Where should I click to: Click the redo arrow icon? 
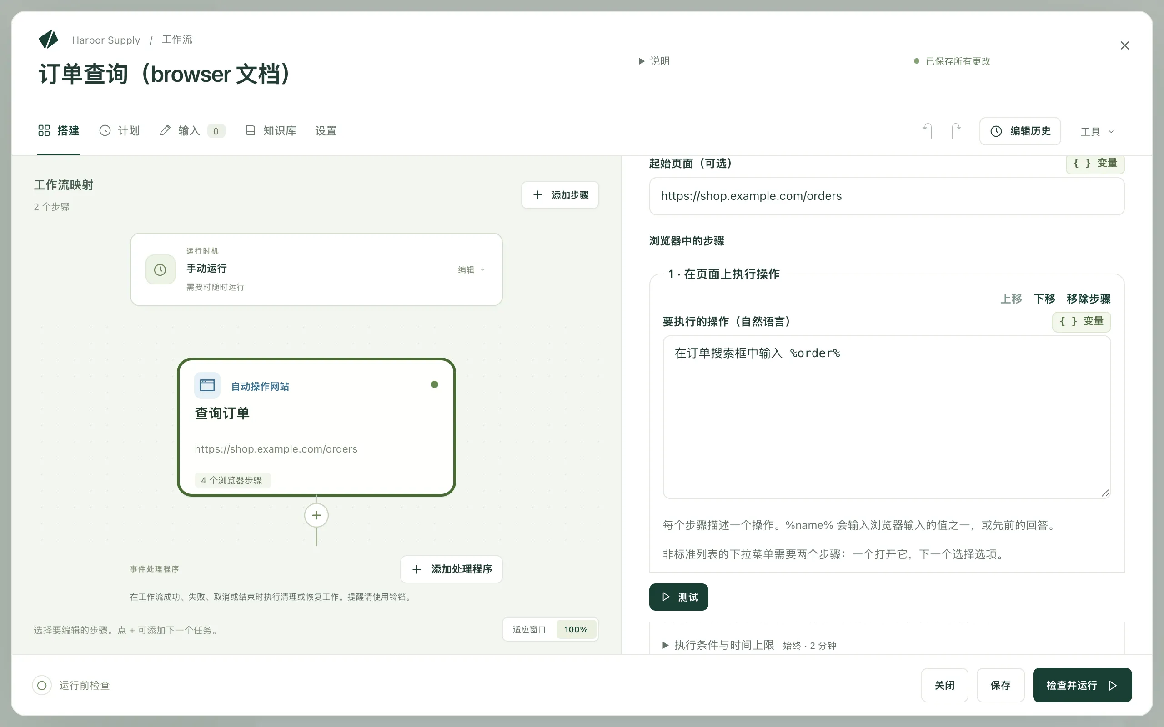(956, 131)
